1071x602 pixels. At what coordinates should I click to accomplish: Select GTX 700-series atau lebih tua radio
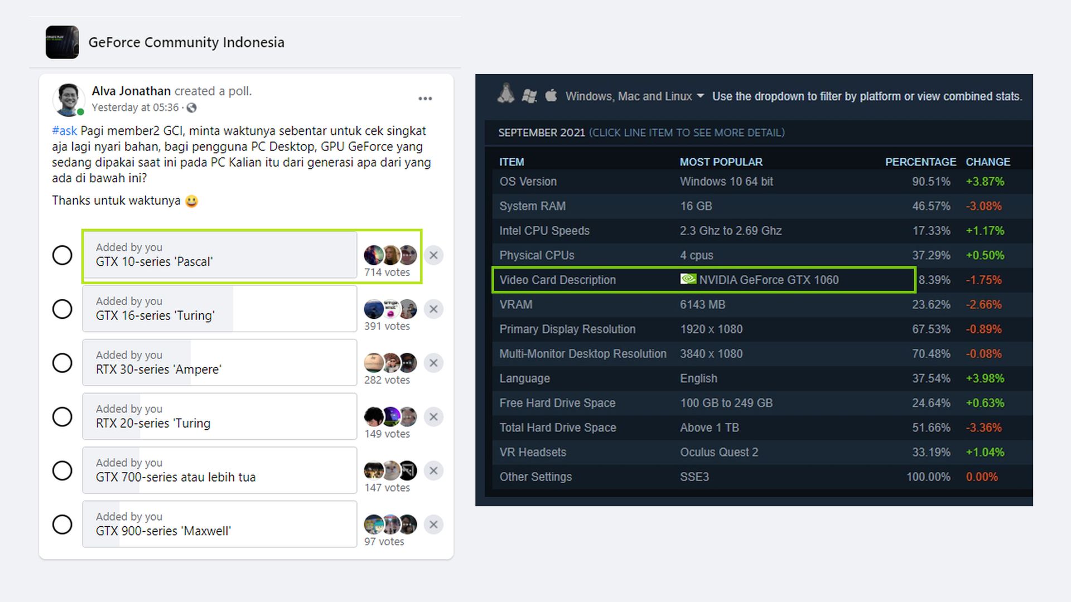[62, 471]
